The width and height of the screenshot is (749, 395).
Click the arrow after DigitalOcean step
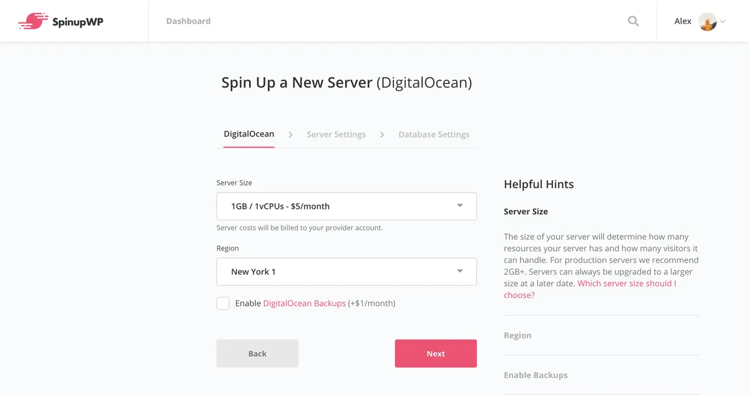pos(290,135)
